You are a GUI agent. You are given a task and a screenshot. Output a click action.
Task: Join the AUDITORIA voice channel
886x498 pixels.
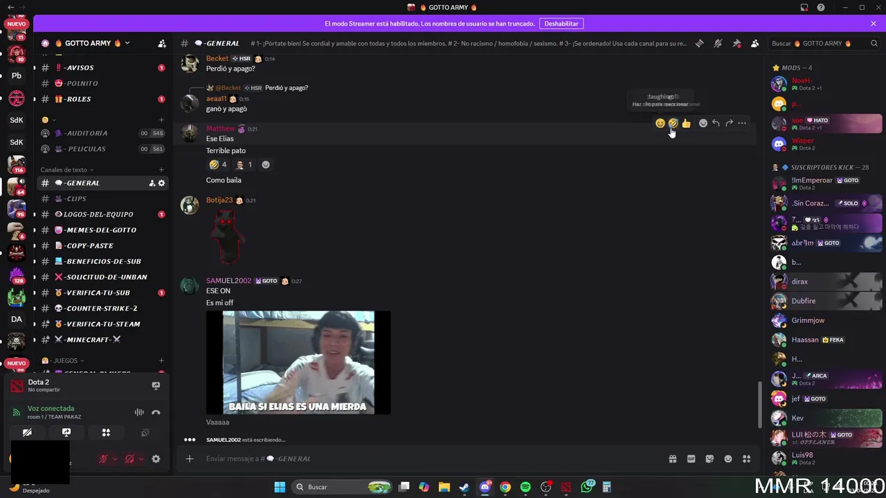[102, 133]
